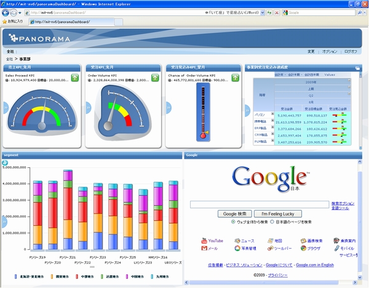Click the 中部地方 red legend swatch
Viewport: 369px width, 288px height.
point(77,276)
